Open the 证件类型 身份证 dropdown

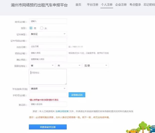[x=48, y=34]
